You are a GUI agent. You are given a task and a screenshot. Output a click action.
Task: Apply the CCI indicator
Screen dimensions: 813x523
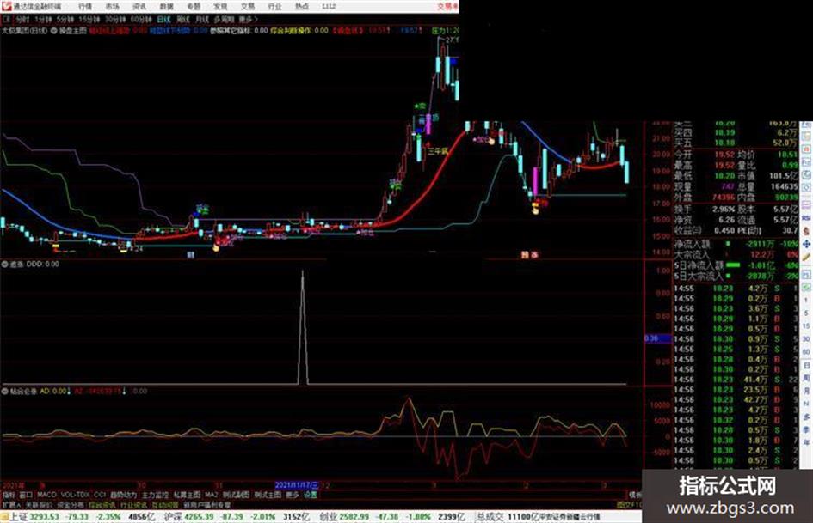[100, 495]
